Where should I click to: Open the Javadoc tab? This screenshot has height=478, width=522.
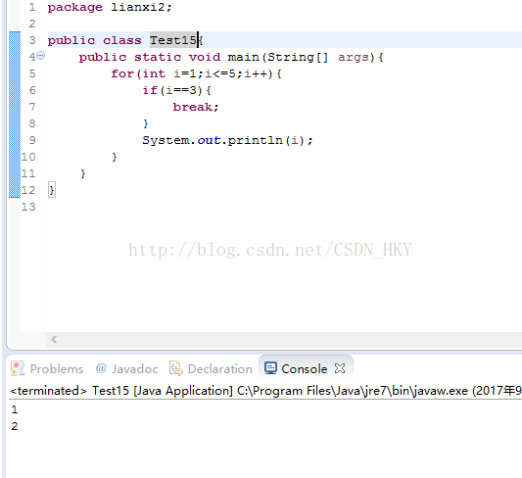point(127,369)
